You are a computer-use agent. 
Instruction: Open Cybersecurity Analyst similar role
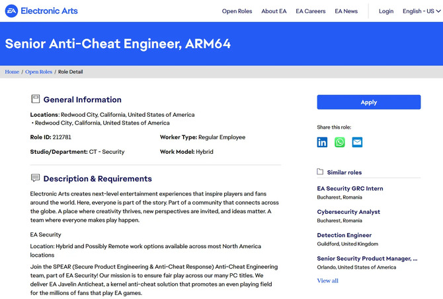click(348, 212)
